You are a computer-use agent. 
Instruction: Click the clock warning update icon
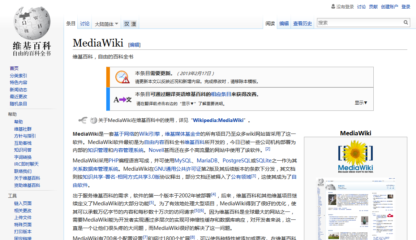(x=122, y=77)
